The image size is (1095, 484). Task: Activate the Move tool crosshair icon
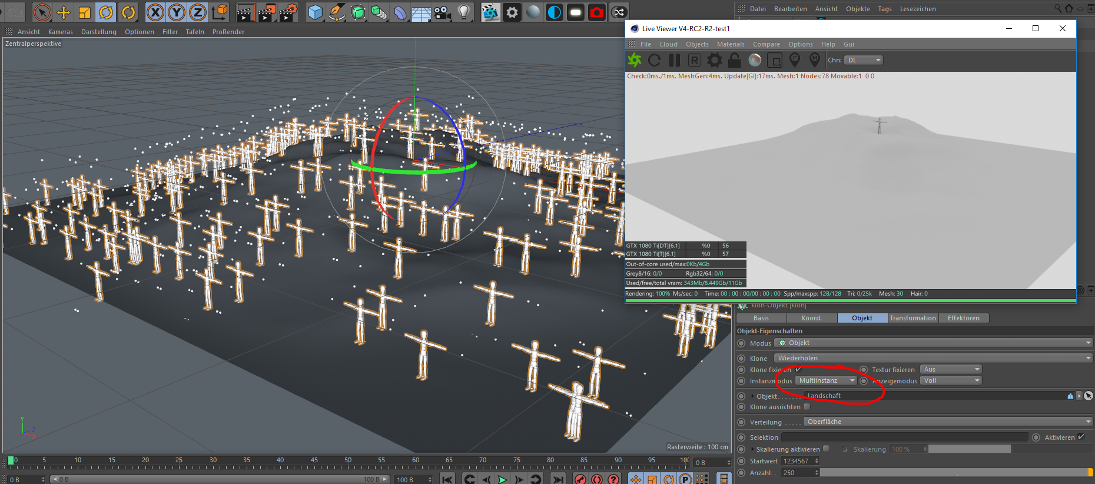point(64,12)
